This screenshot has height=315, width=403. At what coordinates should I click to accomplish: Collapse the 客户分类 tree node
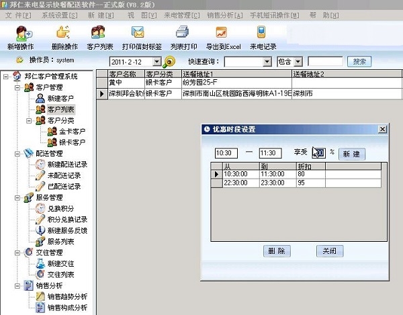click(29, 120)
